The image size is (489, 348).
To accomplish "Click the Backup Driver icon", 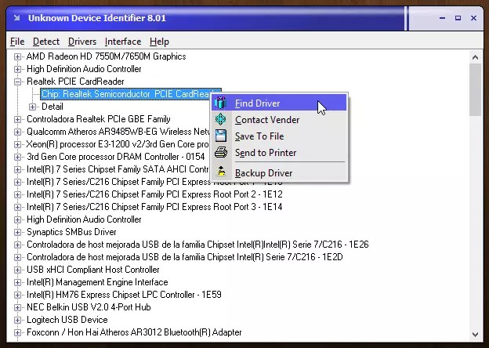I will tap(220, 172).
